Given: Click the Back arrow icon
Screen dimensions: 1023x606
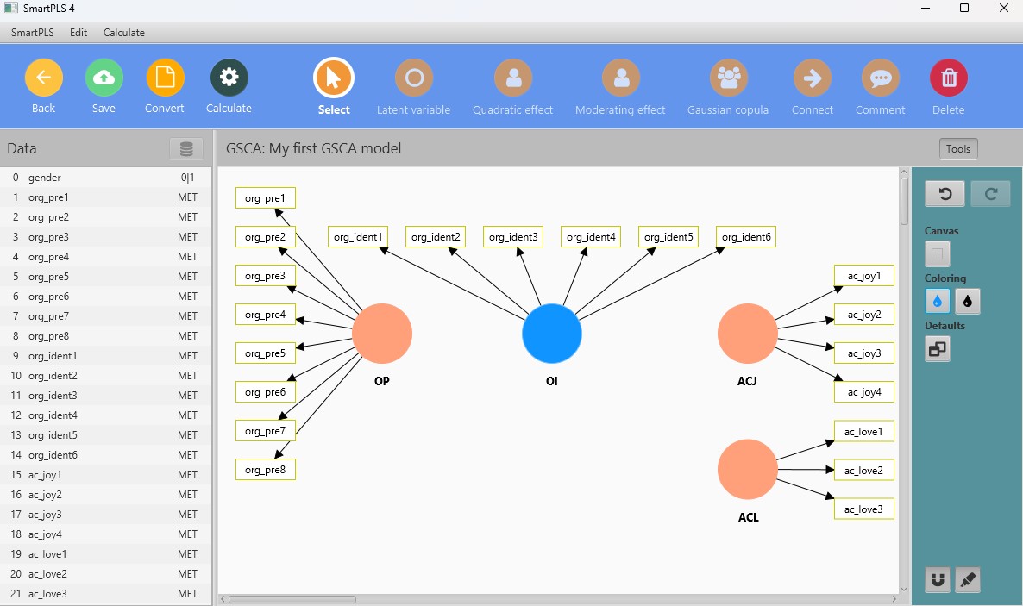Looking at the screenshot, I should (43, 78).
